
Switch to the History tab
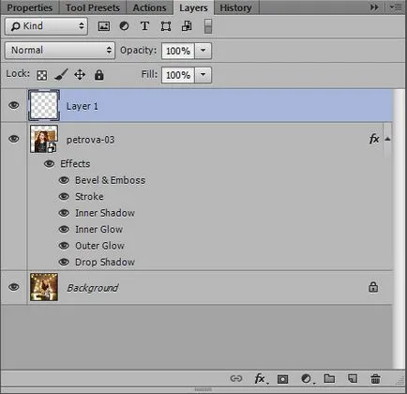(x=235, y=8)
